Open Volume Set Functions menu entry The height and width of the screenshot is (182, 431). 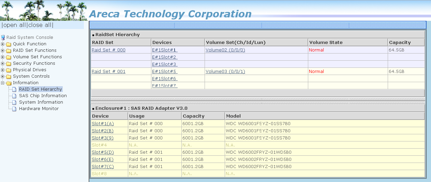click(x=38, y=57)
